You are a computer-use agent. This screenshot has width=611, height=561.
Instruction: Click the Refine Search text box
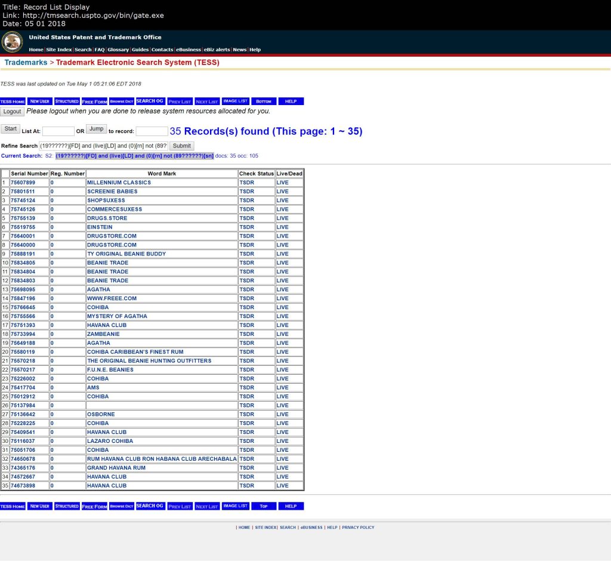point(104,146)
